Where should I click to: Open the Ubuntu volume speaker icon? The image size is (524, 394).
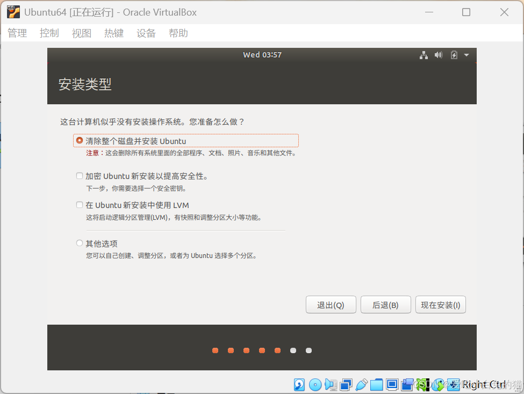pos(439,55)
